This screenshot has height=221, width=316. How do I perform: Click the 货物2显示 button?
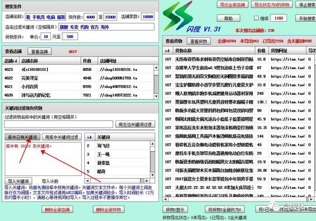tap(175, 210)
